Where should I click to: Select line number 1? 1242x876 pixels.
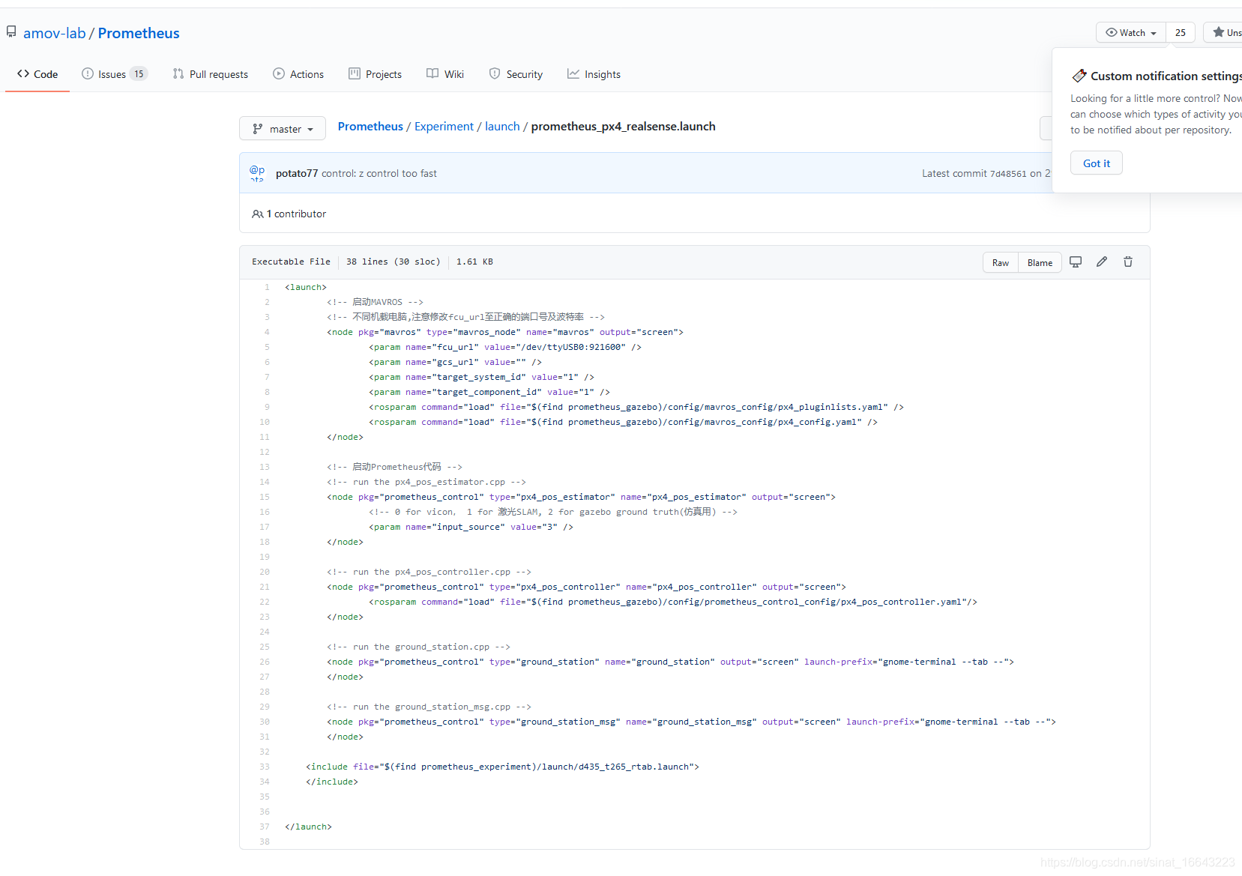(267, 287)
